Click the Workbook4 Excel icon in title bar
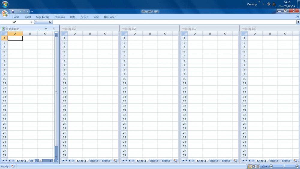 point(3,29)
